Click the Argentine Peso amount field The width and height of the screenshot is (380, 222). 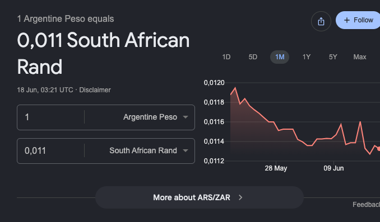50,117
